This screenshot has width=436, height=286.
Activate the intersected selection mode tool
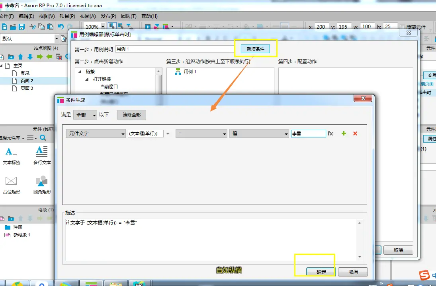[112, 26]
